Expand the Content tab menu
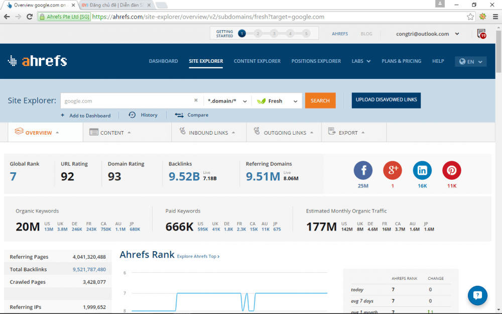The height and width of the screenshot is (314, 502). [129, 132]
